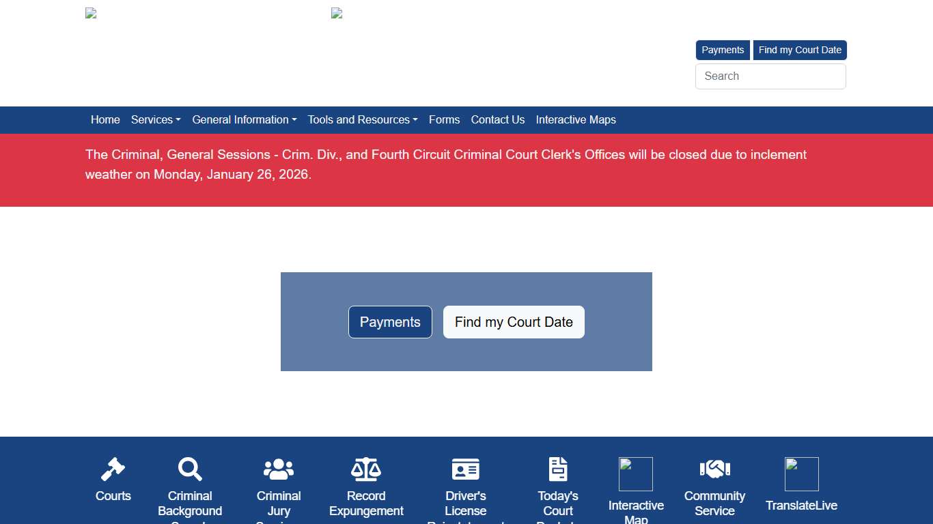Image resolution: width=933 pixels, height=524 pixels.
Task: Click the Community Service handshake icon
Action: [714, 469]
